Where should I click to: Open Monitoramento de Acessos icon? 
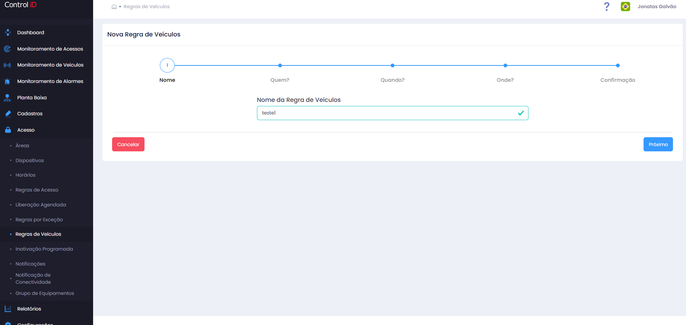pyautogui.click(x=7, y=49)
